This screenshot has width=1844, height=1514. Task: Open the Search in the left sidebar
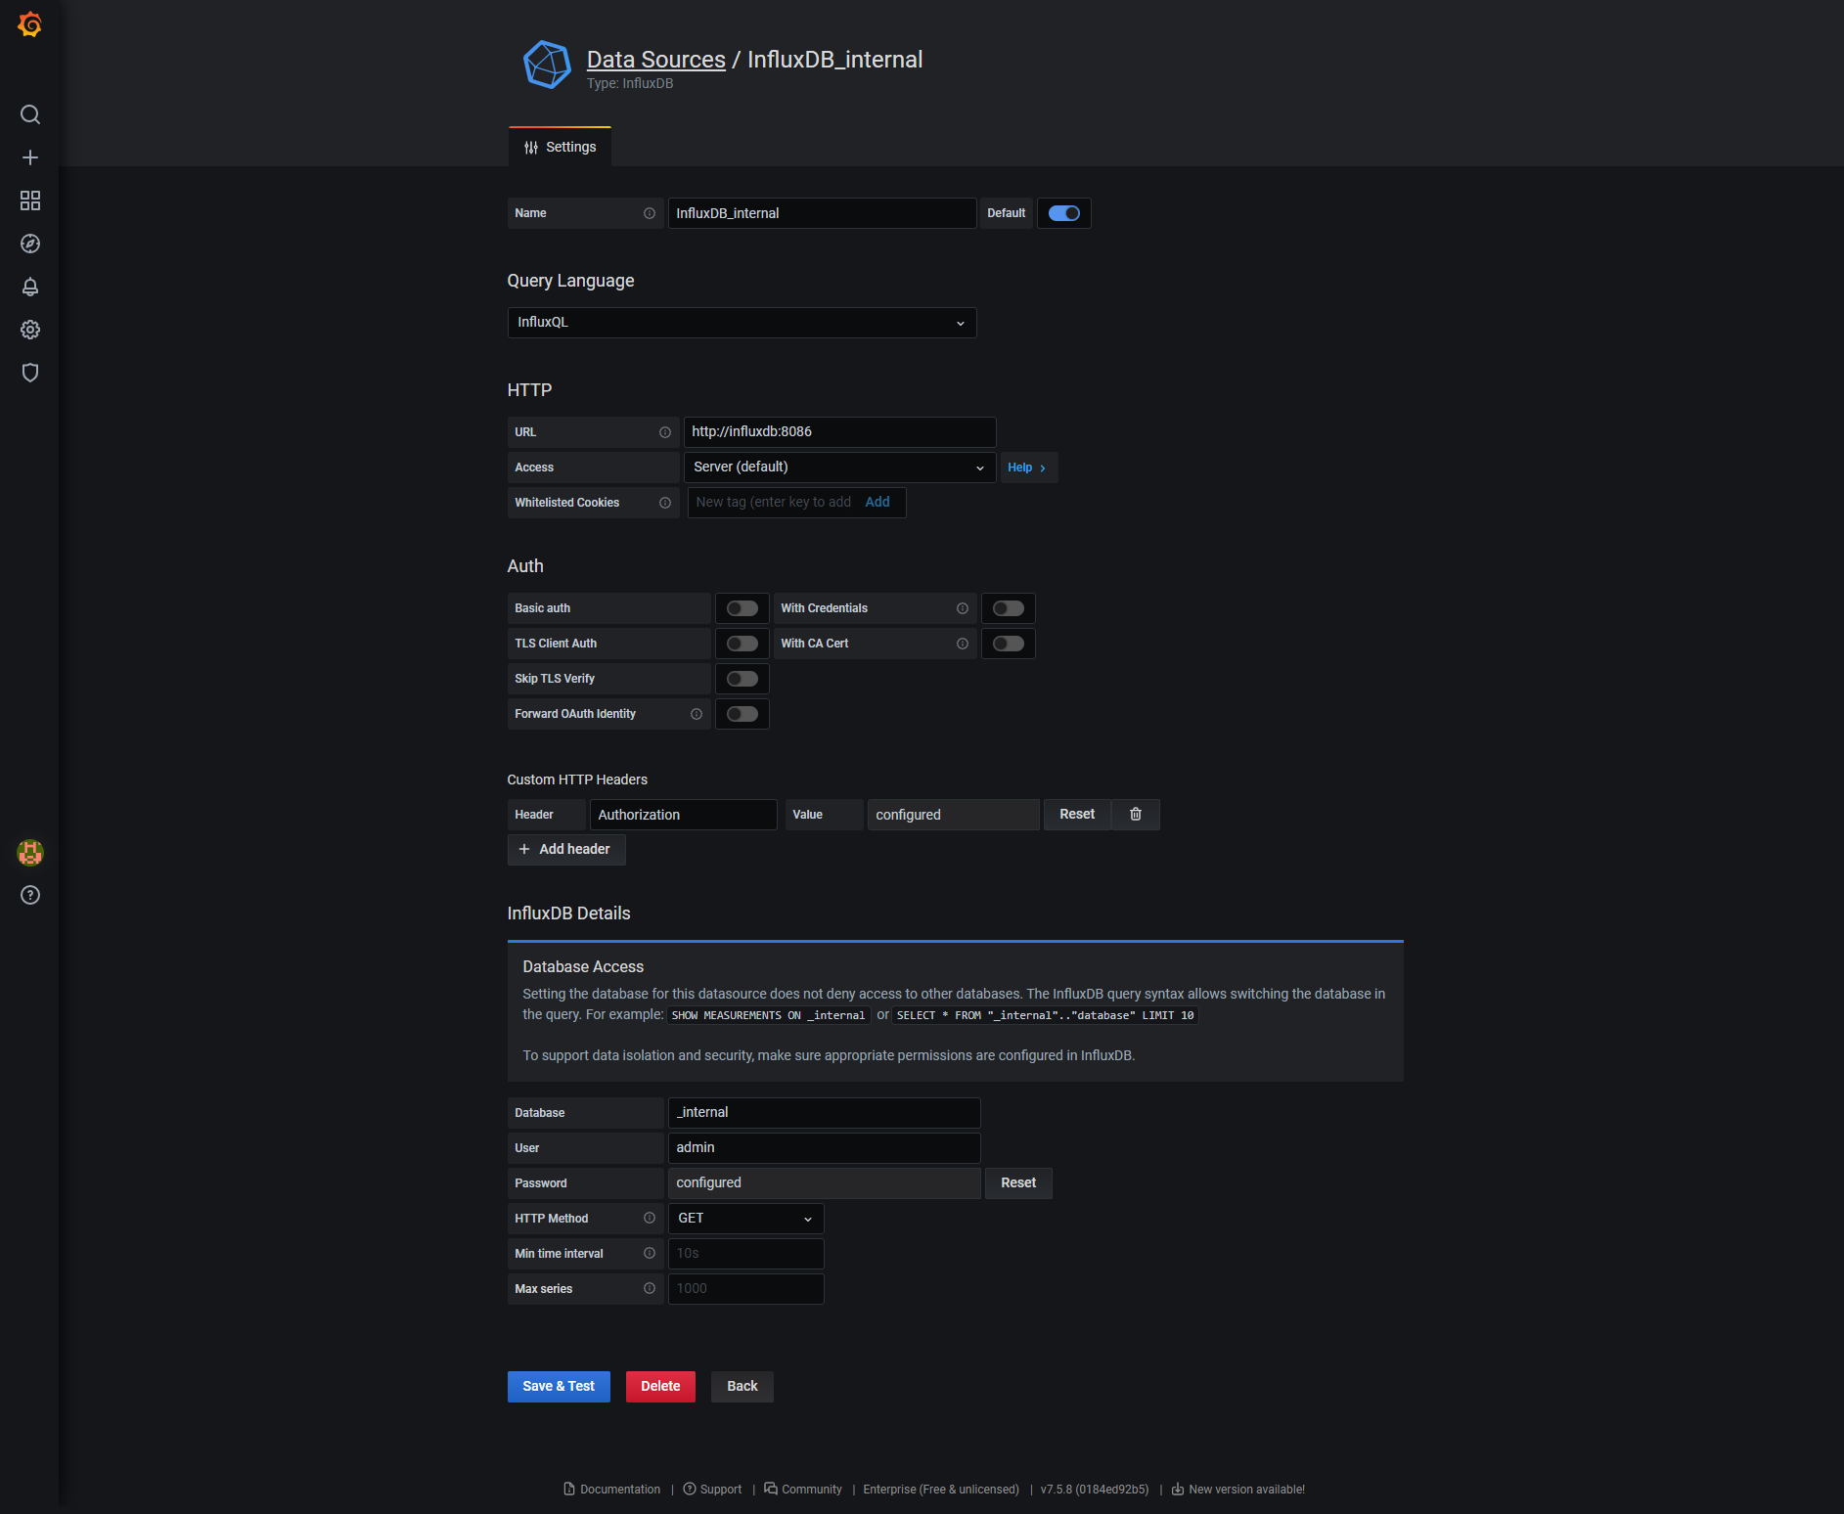point(29,114)
